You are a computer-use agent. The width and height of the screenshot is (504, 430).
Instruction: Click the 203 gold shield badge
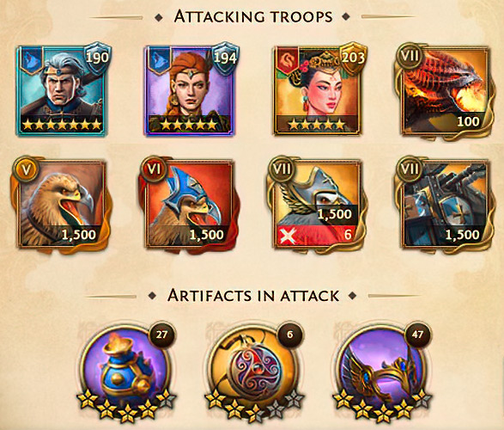(x=353, y=58)
